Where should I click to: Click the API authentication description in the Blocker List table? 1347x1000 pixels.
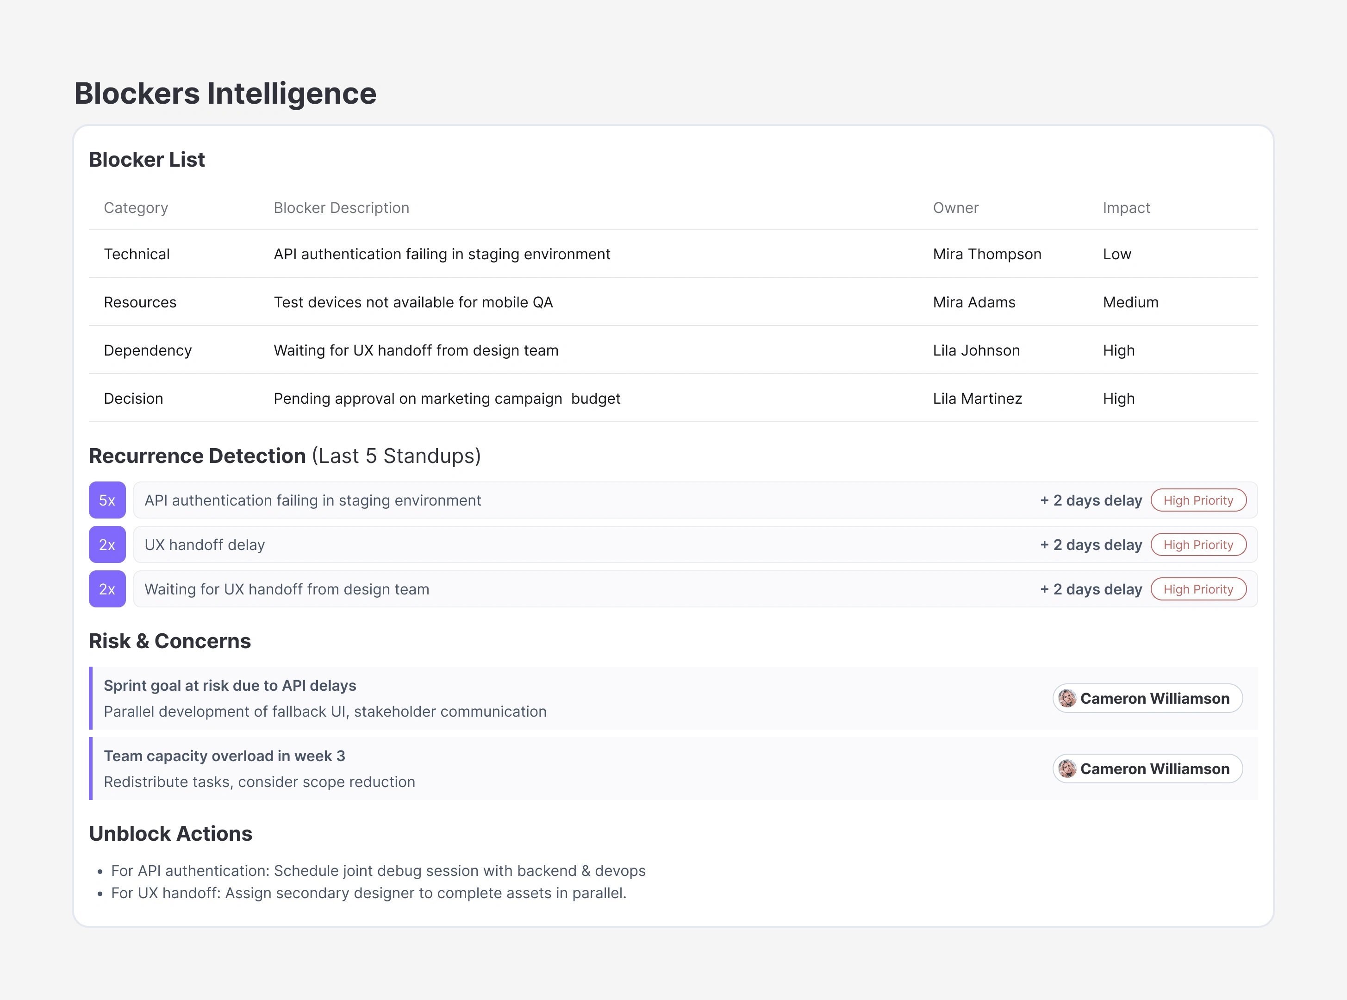pos(442,254)
